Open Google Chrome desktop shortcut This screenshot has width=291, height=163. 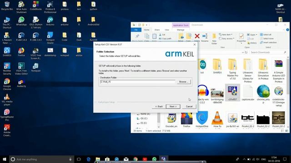coord(7,84)
